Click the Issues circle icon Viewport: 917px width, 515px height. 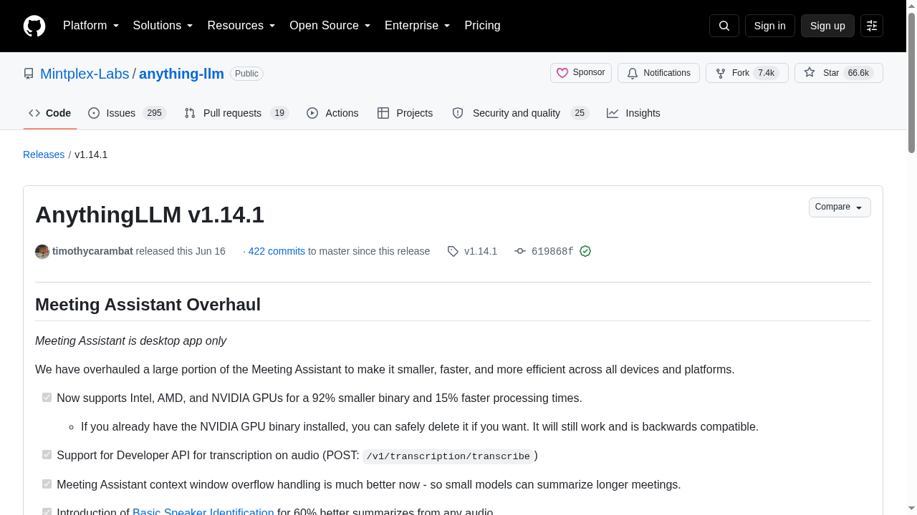point(94,113)
